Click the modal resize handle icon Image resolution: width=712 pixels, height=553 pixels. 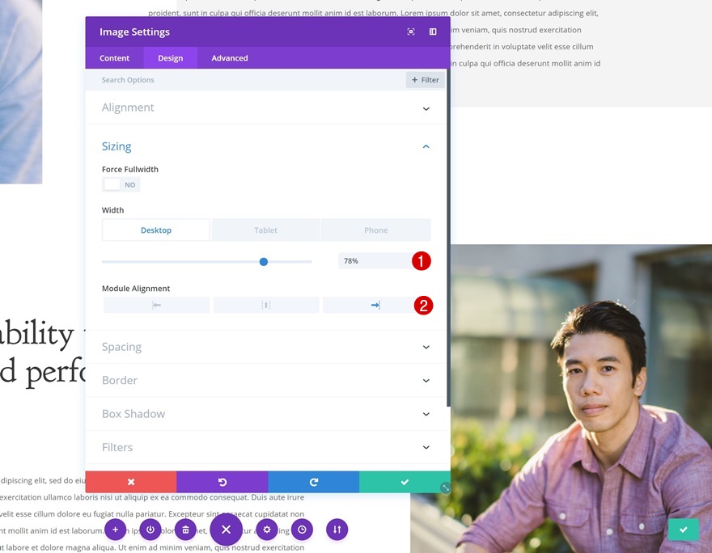point(446,488)
